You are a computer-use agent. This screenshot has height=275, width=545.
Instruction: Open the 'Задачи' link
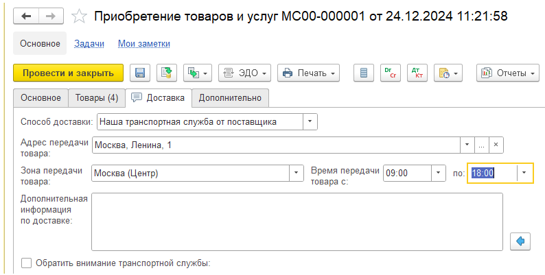(x=89, y=44)
